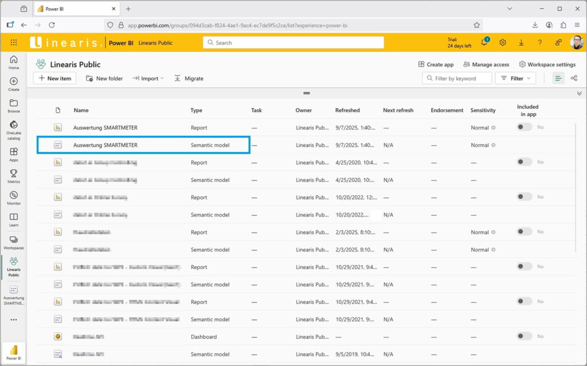This screenshot has width=587, height=366.
Task: Click the Power BI experience switcher icon
Action: [14, 352]
